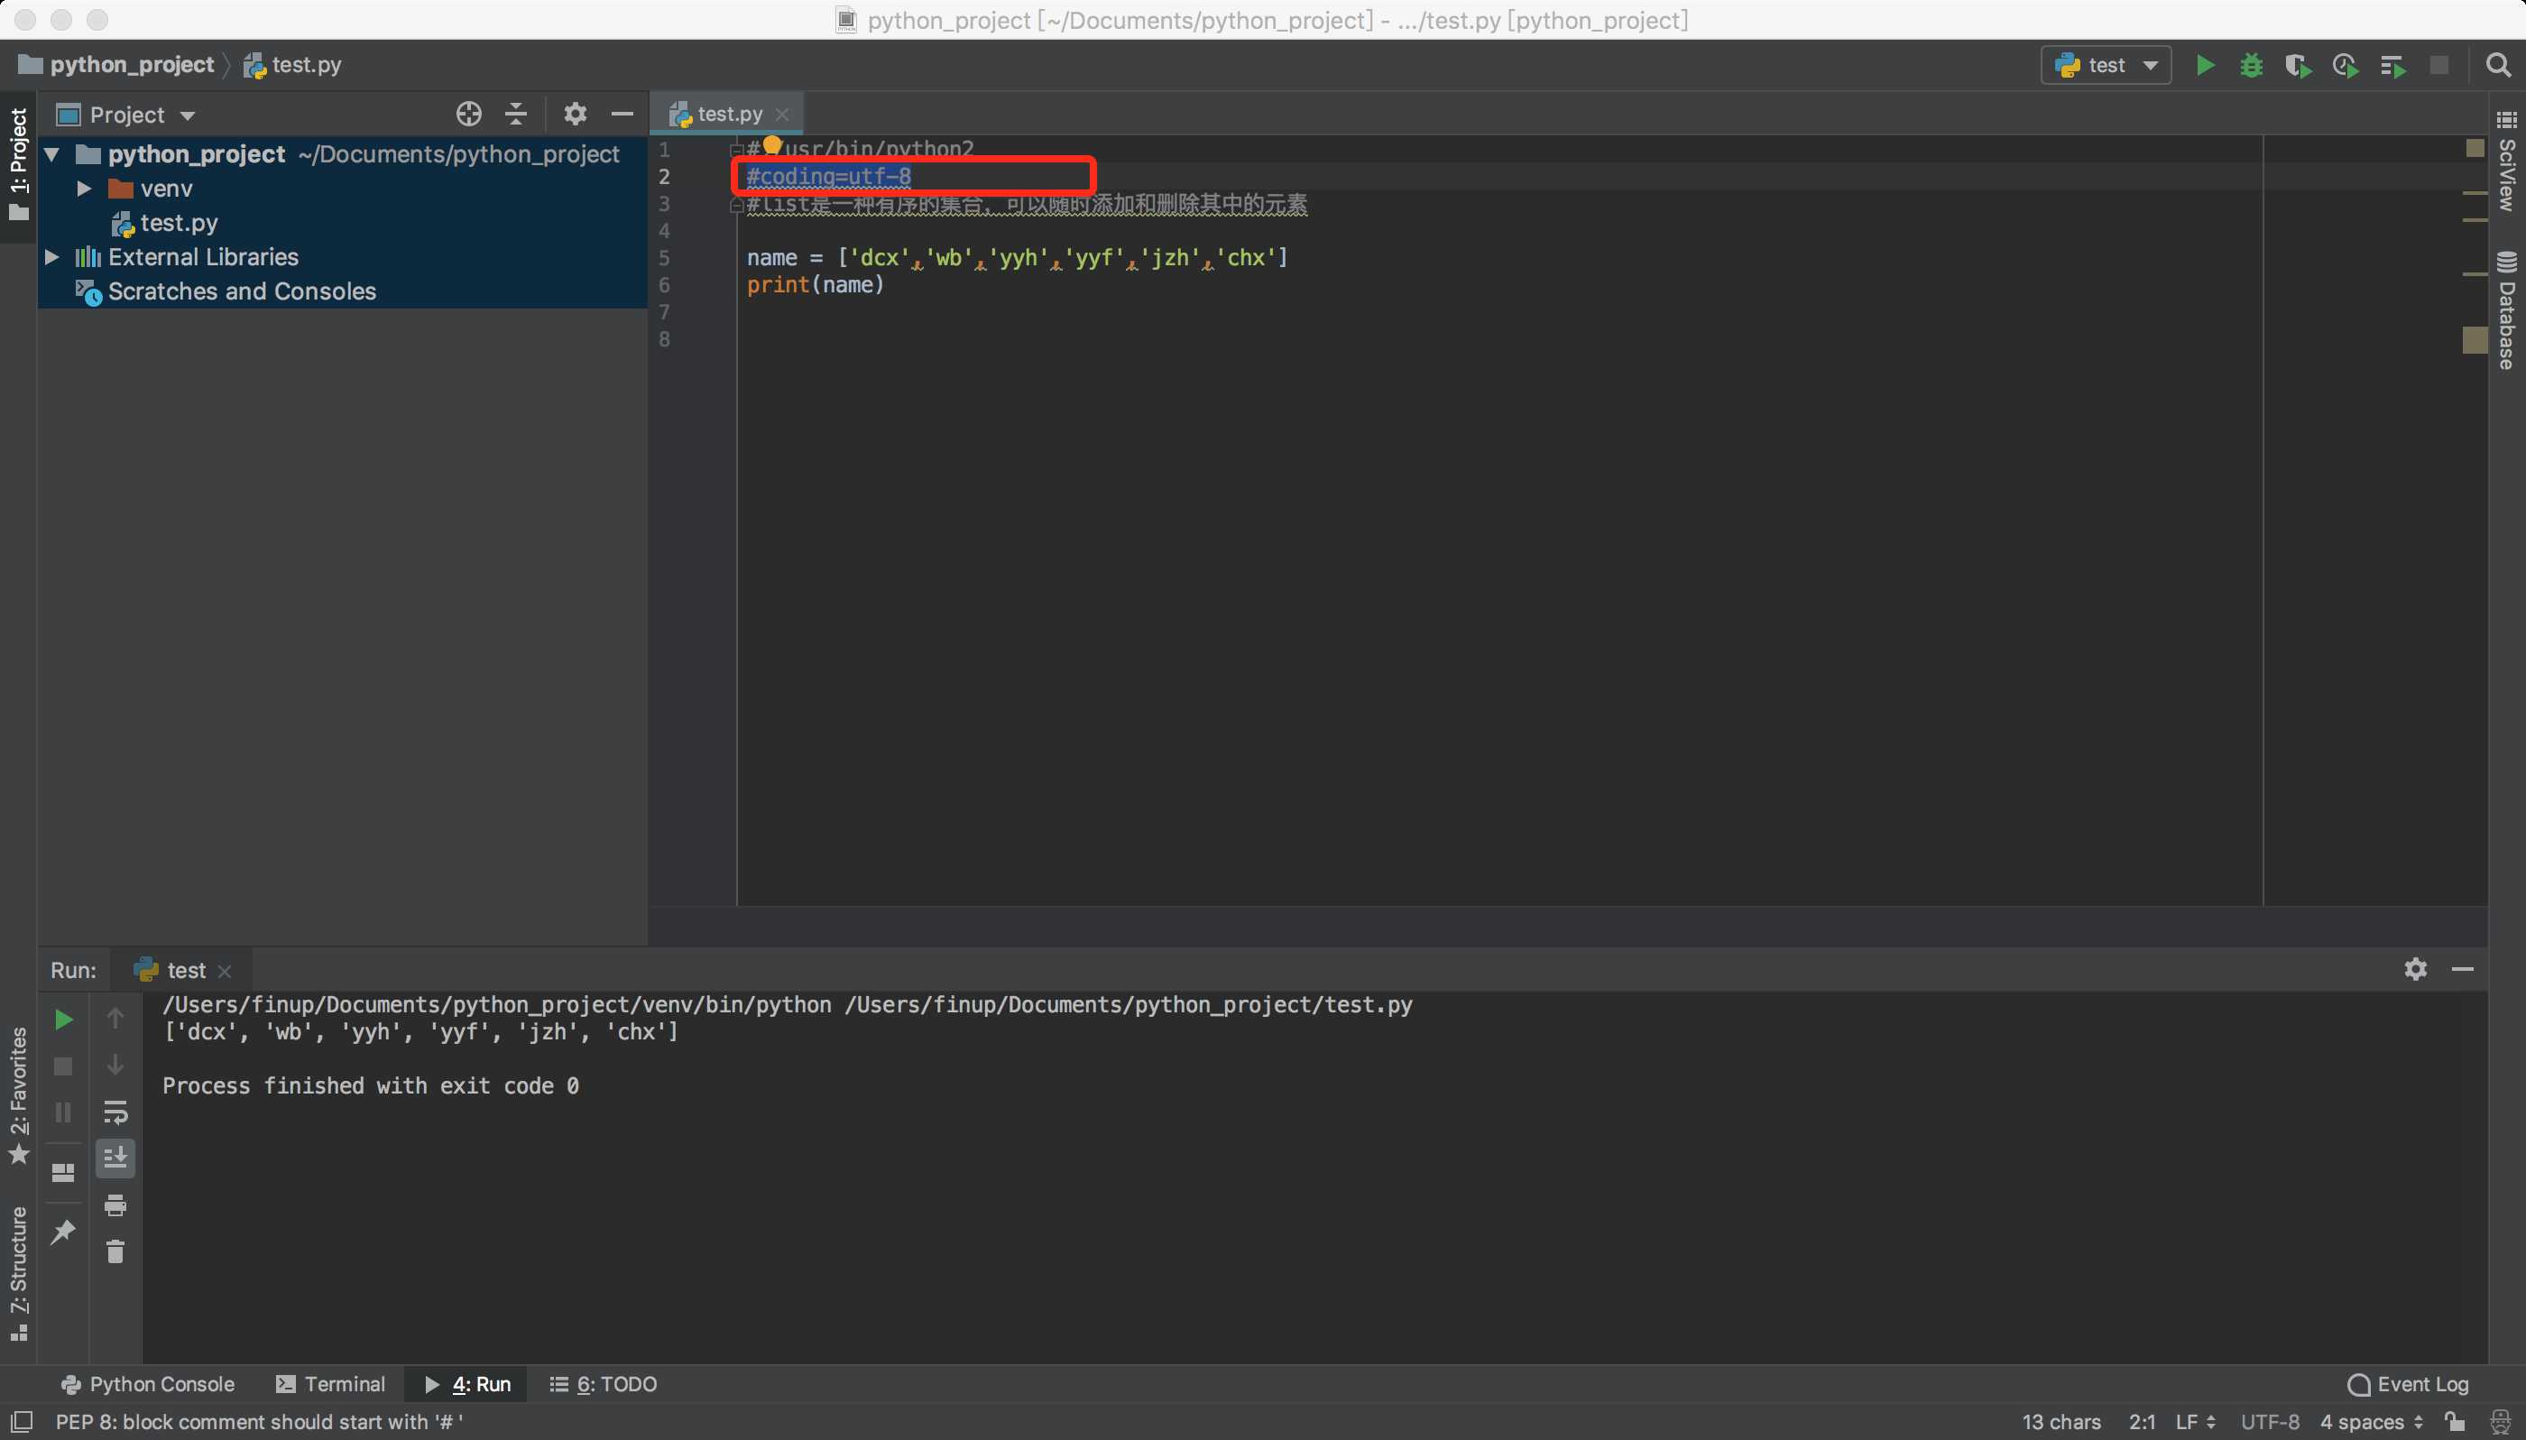The image size is (2526, 1440).
Task: Click the Coverage icon in toolbar
Action: pos(2297,64)
